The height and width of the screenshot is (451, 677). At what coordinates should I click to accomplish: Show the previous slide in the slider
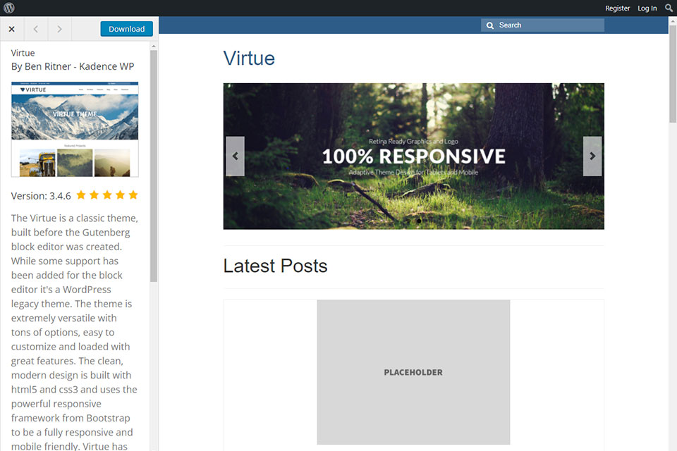tap(236, 156)
